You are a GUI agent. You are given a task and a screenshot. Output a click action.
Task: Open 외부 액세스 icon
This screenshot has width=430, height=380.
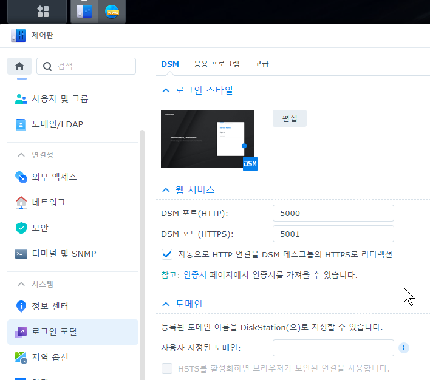[x=21, y=177]
